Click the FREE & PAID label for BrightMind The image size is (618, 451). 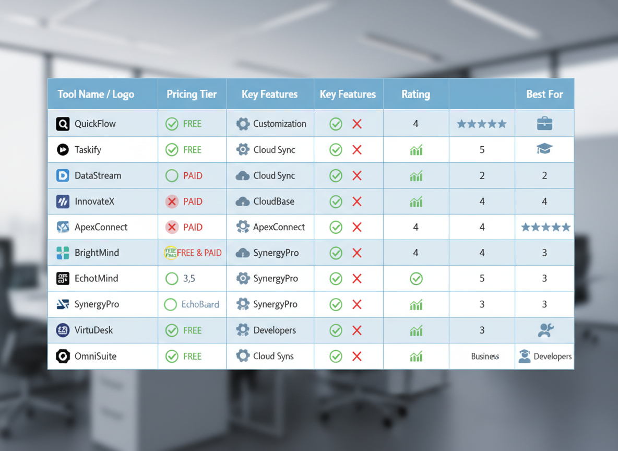click(x=199, y=253)
